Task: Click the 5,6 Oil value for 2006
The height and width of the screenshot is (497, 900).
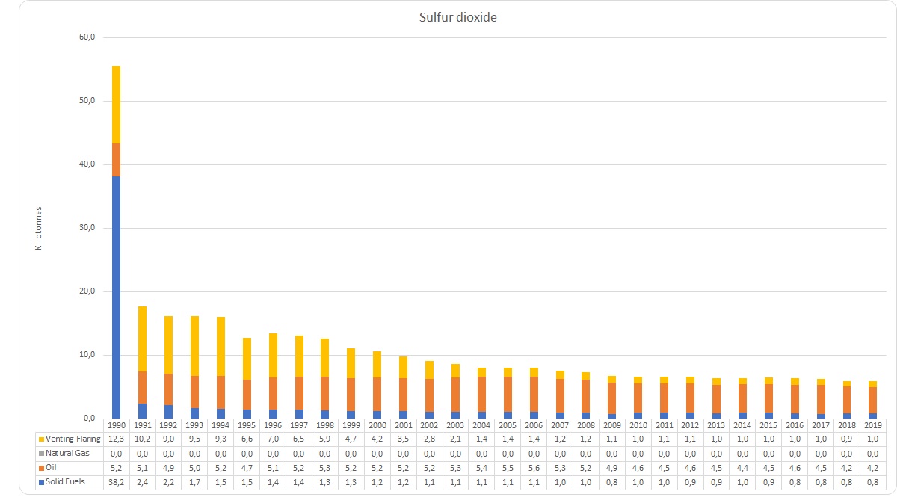Action: coord(534,468)
